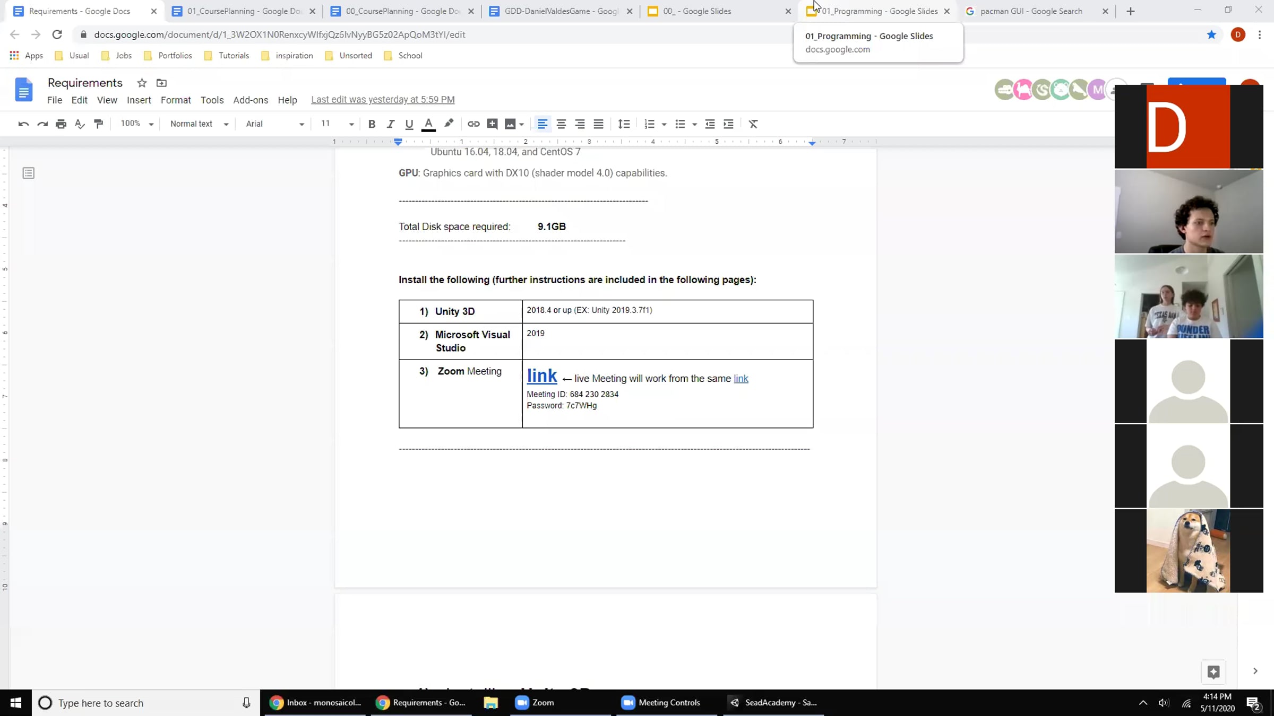Viewport: 1274px width, 716px height.
Task: Click the paint format icon
Action: pyautogui.click(x=98, y=124)
